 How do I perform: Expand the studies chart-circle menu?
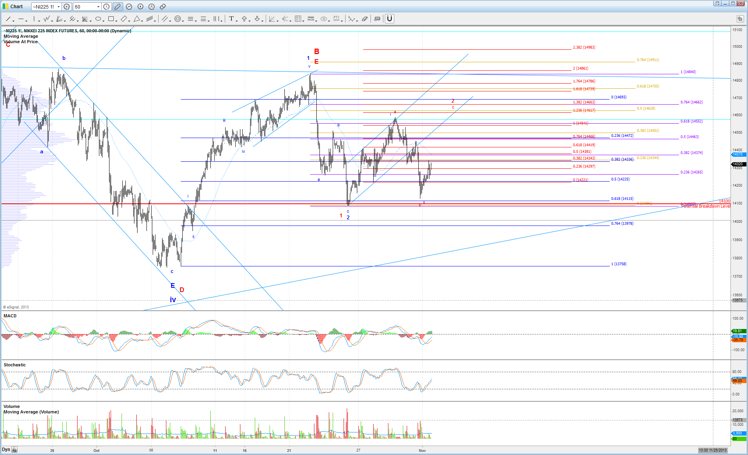pos(129,7)
